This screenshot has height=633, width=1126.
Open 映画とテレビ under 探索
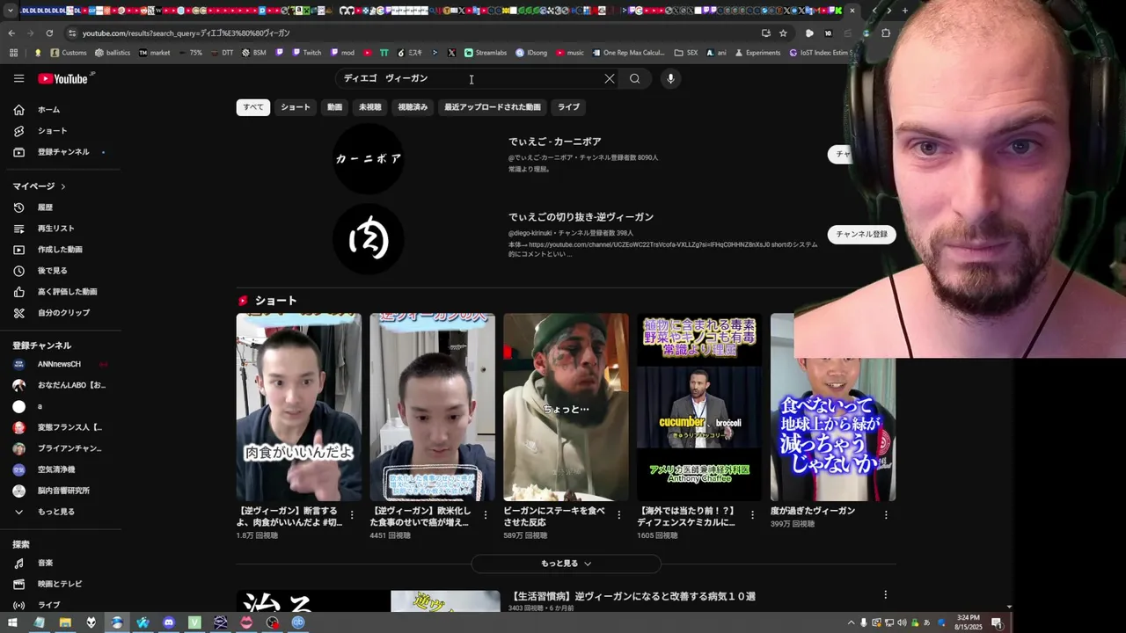click(x=61, y=584)
